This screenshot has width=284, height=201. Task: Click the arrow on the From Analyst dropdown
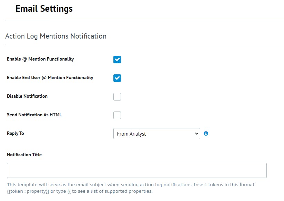(196, 134)
